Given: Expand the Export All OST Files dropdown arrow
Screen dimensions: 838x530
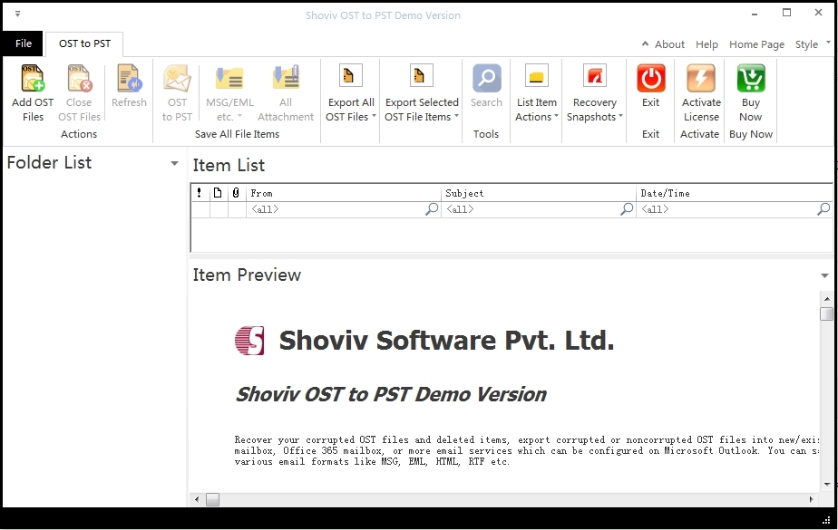Looking at the screenshot, I should click(374, 116).
